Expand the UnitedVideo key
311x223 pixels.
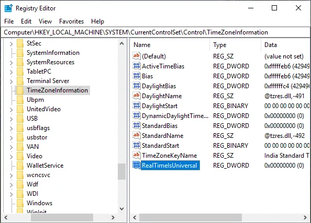coord(12,110)
